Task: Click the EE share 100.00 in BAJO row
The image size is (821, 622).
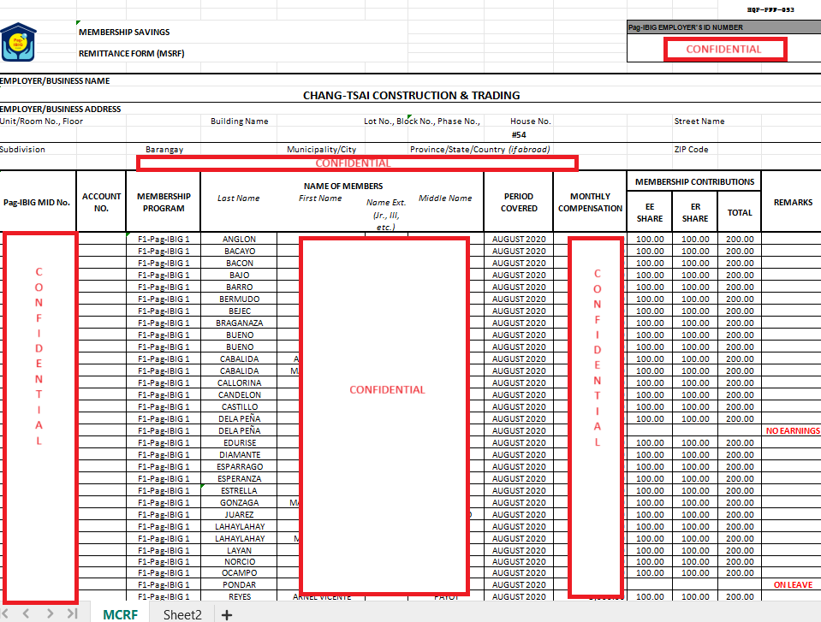Action: tap(650, 275)
